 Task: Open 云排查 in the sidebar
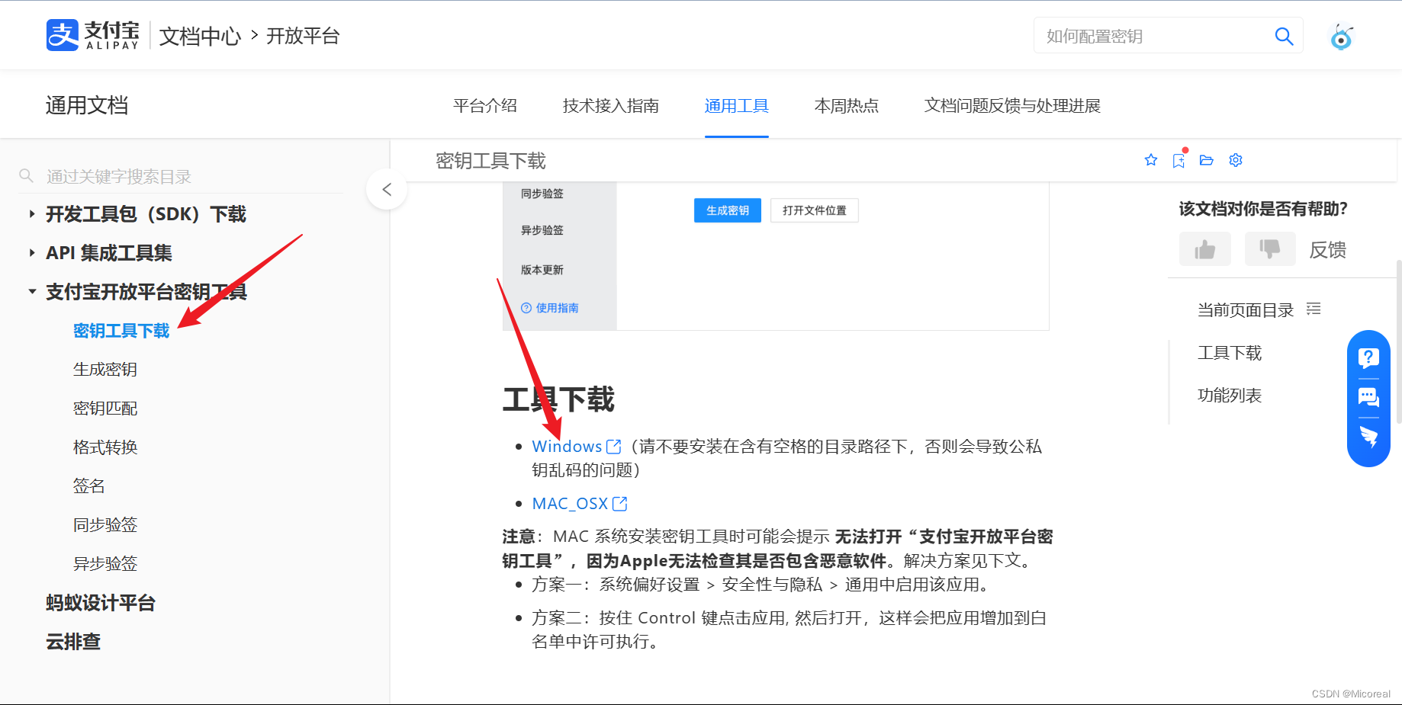pyautogui.click(x=73, y=642)
